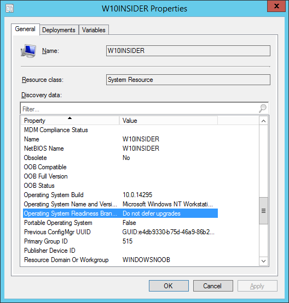
Task: Select the MDM Compliance Status row
Action: click(x=120, y=130)
